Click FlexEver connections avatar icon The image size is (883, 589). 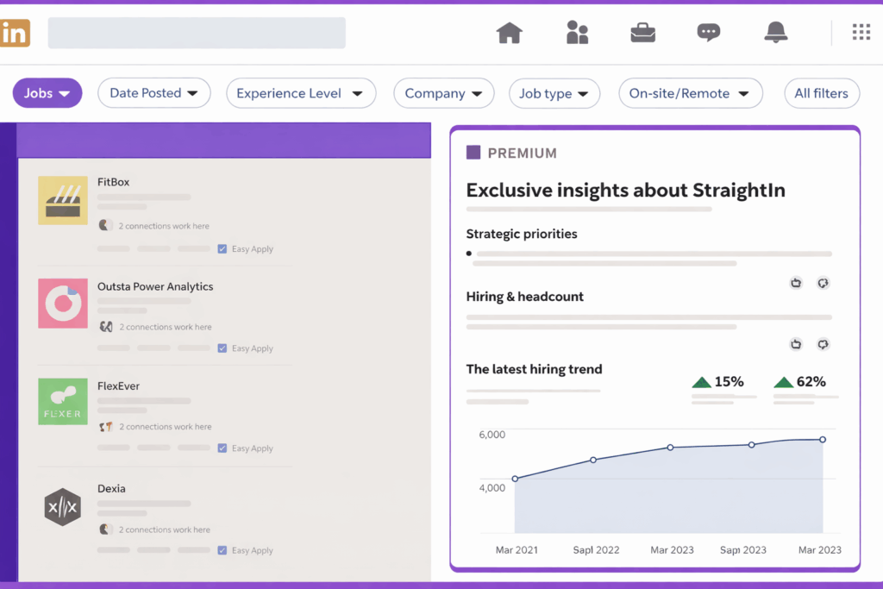(106, 427)
